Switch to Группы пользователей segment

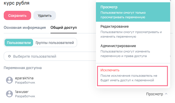(55, 43)
